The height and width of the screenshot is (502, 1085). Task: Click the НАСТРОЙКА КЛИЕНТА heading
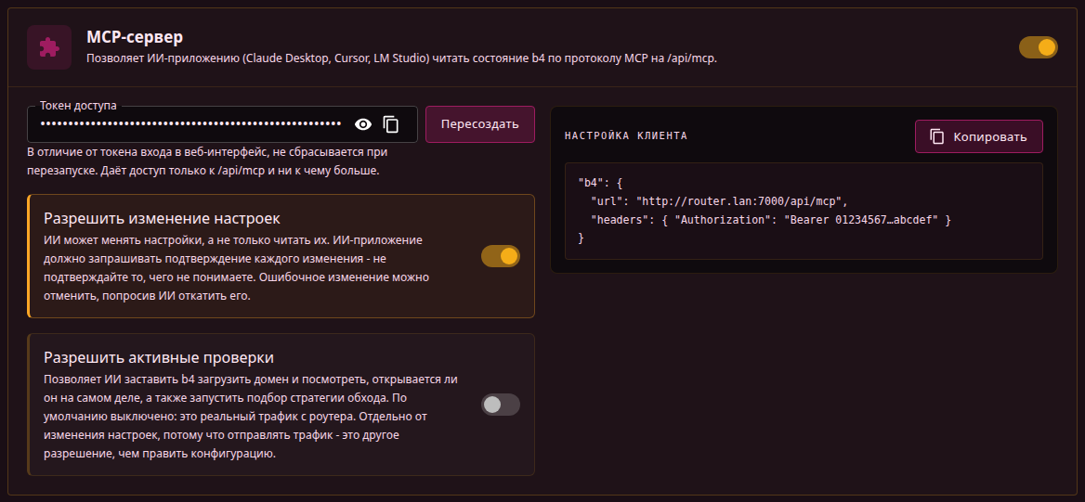point(625,136)
